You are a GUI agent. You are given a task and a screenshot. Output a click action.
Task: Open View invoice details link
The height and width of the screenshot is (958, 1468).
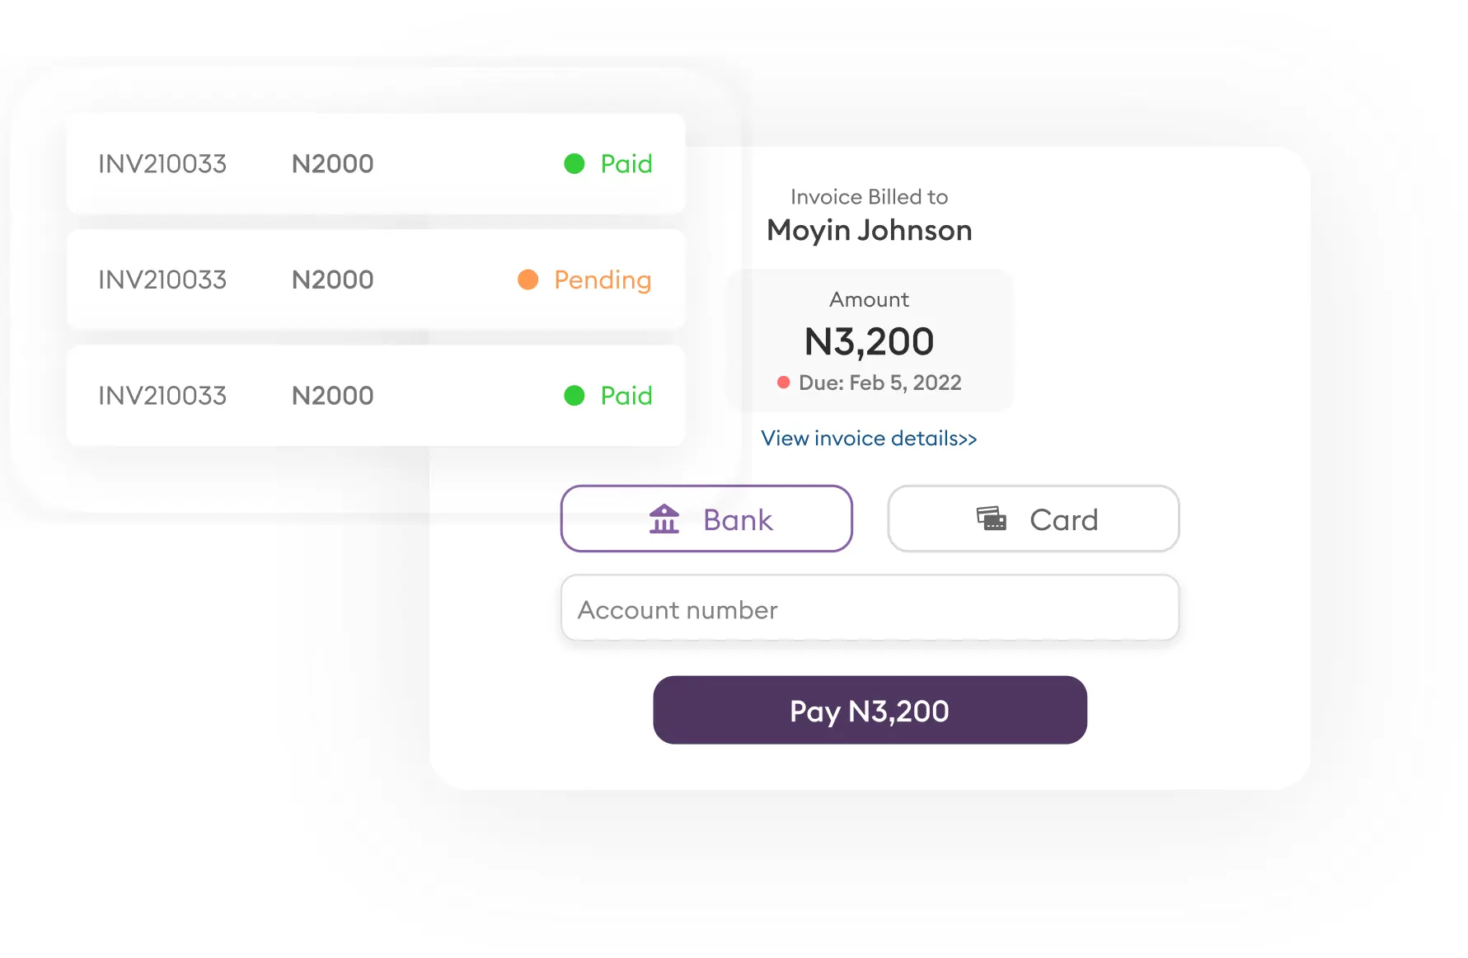click(869, 438)
